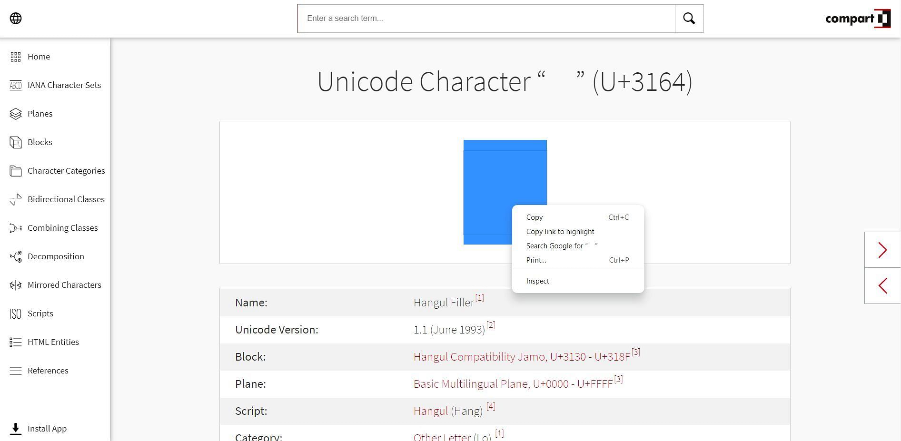Open the Home grid icon

(x=16, y=57)
